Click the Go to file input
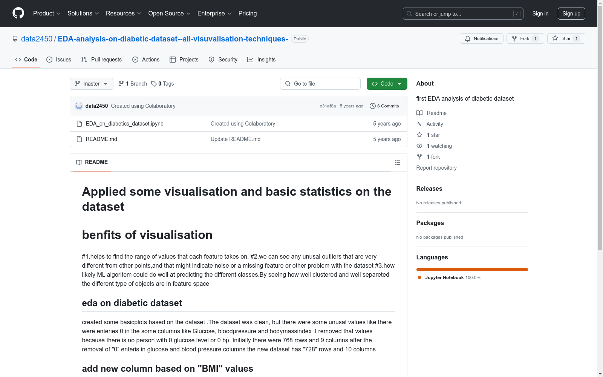 coord(320,84)
